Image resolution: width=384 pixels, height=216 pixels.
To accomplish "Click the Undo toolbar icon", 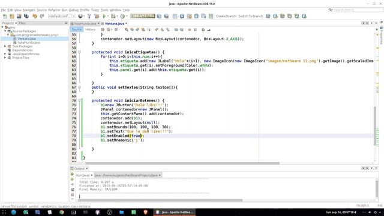I will click(x=35, y=16).
